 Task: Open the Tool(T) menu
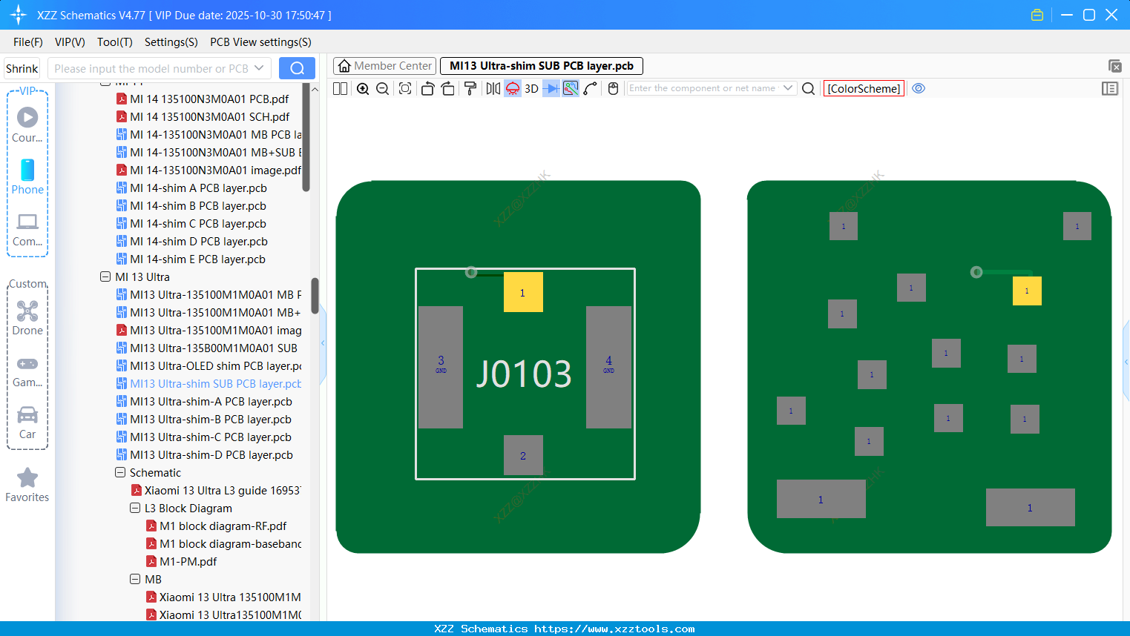pos(114,42)
